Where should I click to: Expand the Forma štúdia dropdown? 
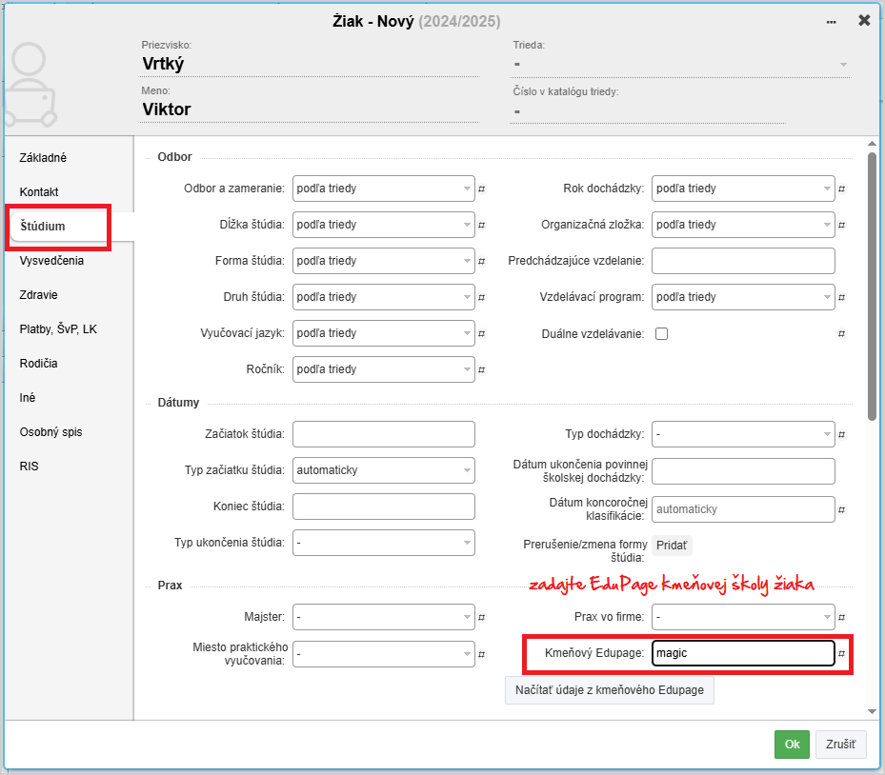point(383,261)
